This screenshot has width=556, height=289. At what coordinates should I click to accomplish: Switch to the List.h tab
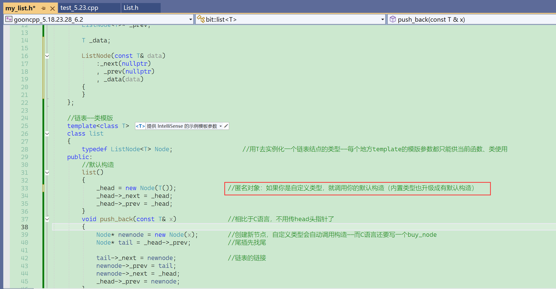pos(131,8)
